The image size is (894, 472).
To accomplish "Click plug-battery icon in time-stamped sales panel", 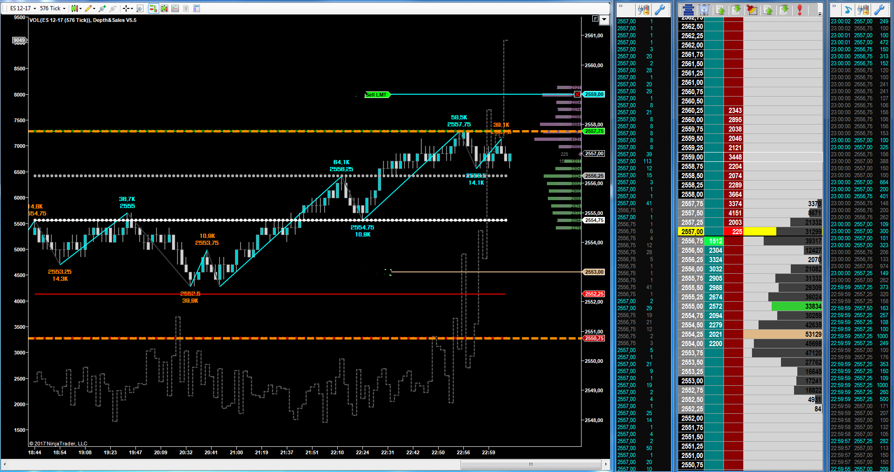I will pos(864,10).
